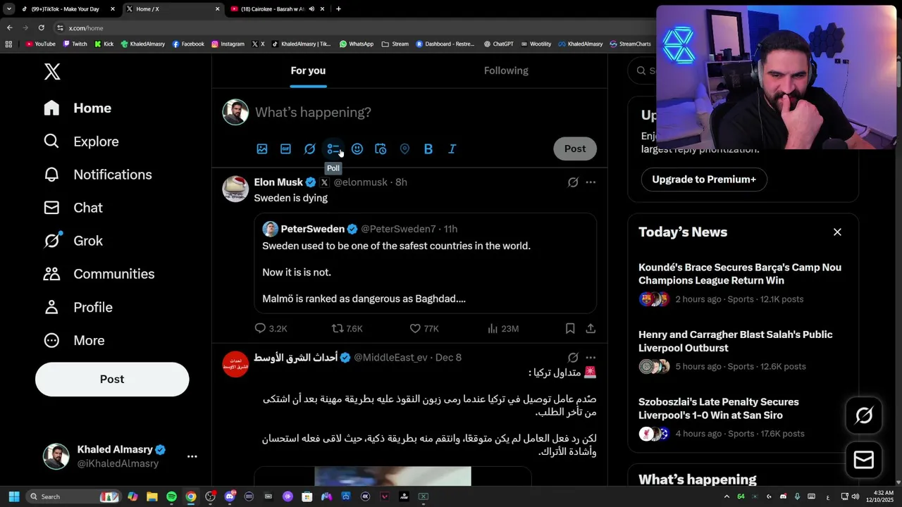Open the emoji picker in composer
902x507 pixels.
tap(357, 149)
